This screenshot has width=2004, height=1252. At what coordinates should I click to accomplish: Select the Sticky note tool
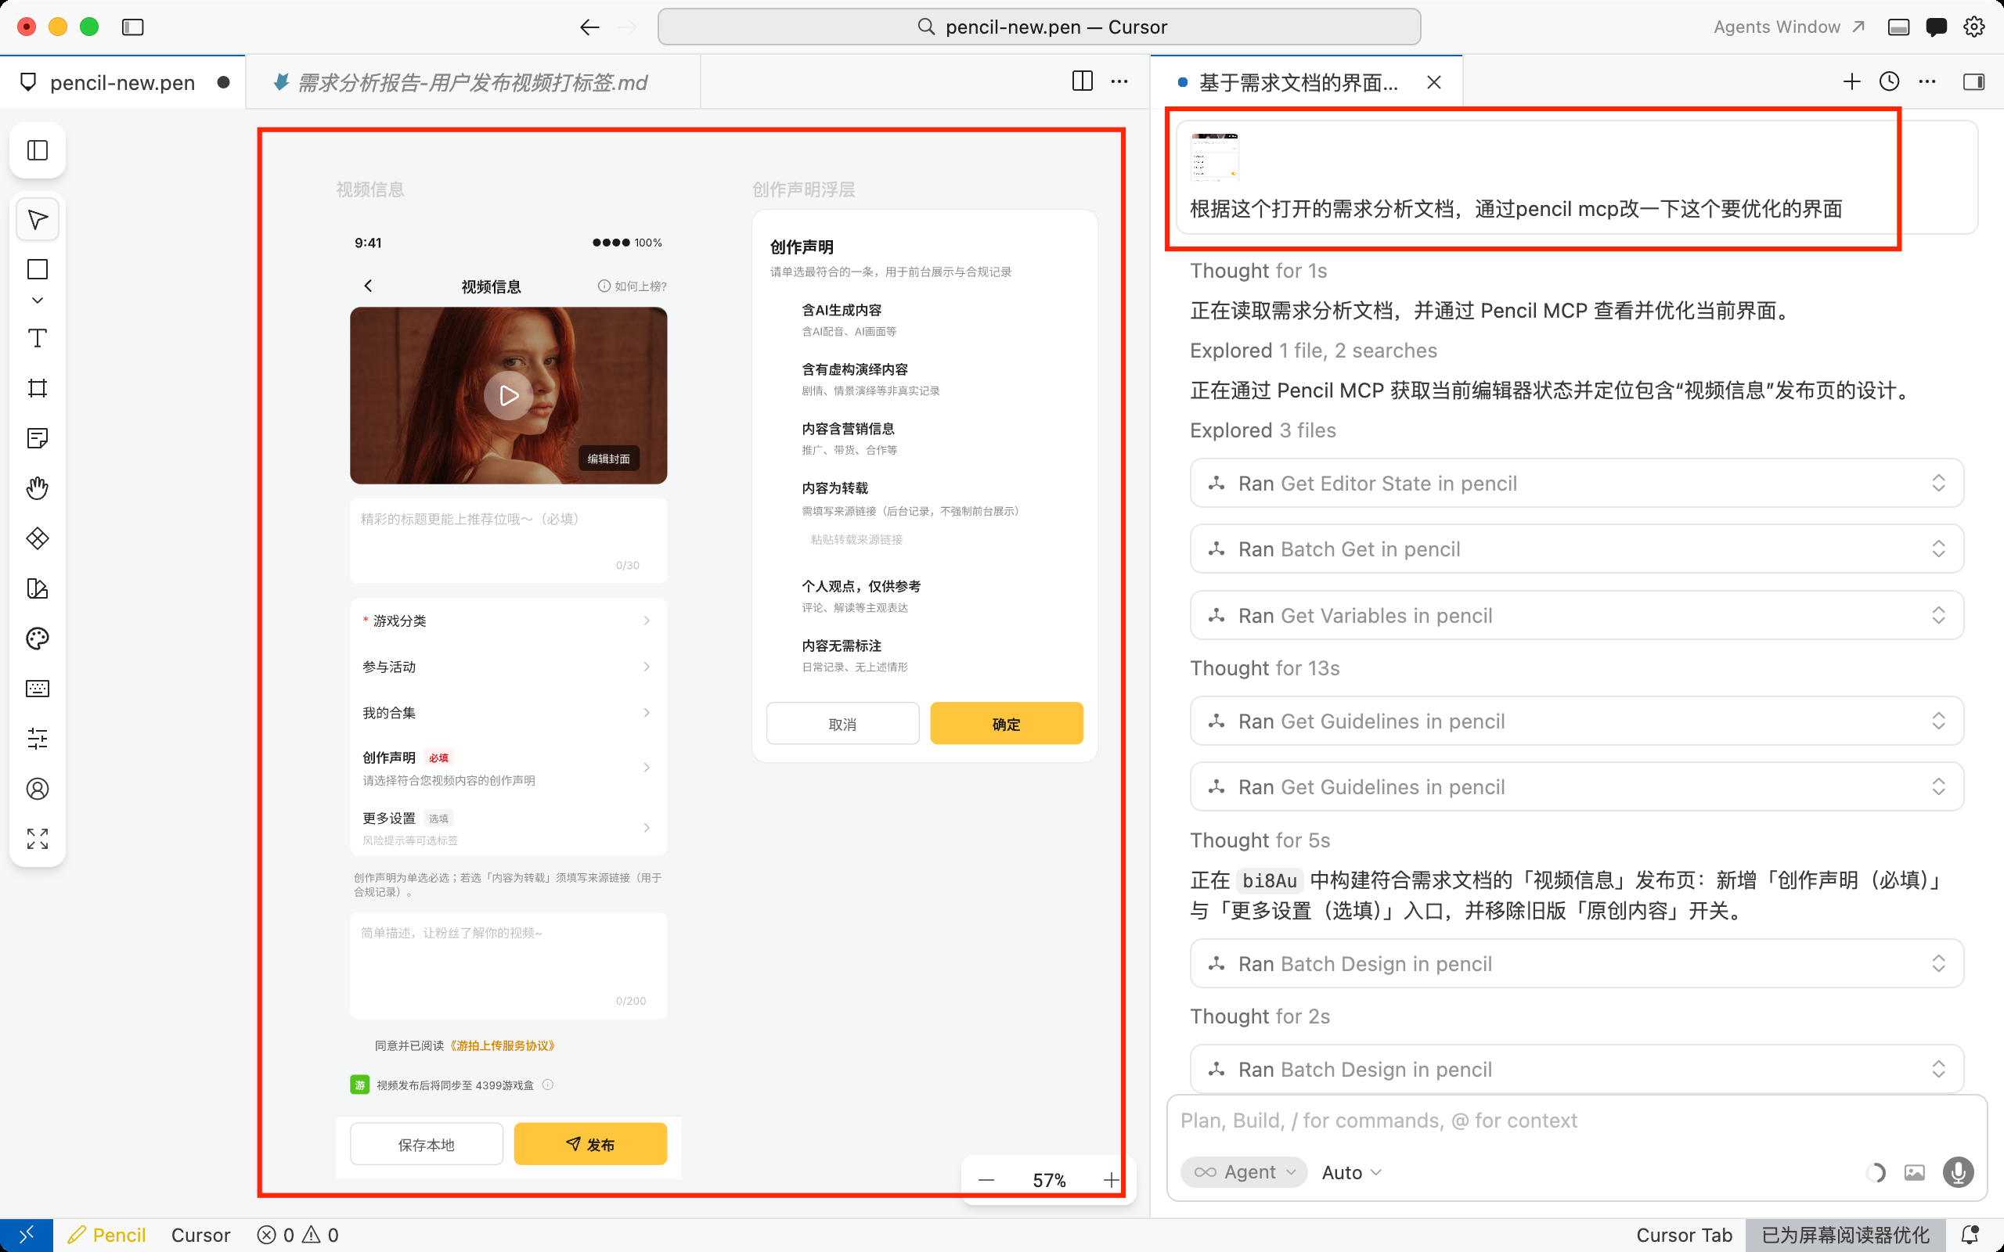pyautogui.click(x=38, y=438)
